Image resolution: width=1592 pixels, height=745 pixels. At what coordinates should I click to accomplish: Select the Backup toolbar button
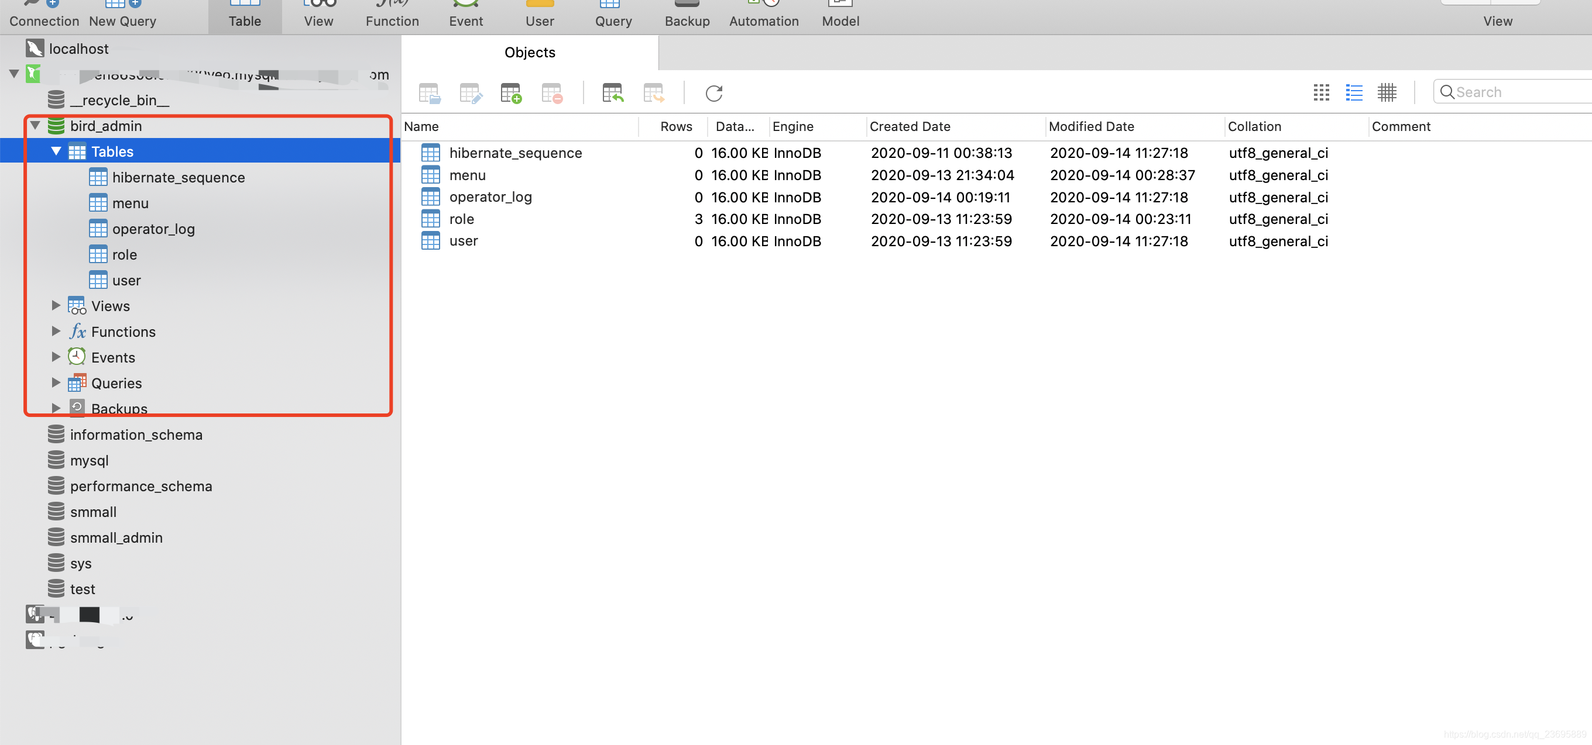pyautogui.click(x=687, y=15)
